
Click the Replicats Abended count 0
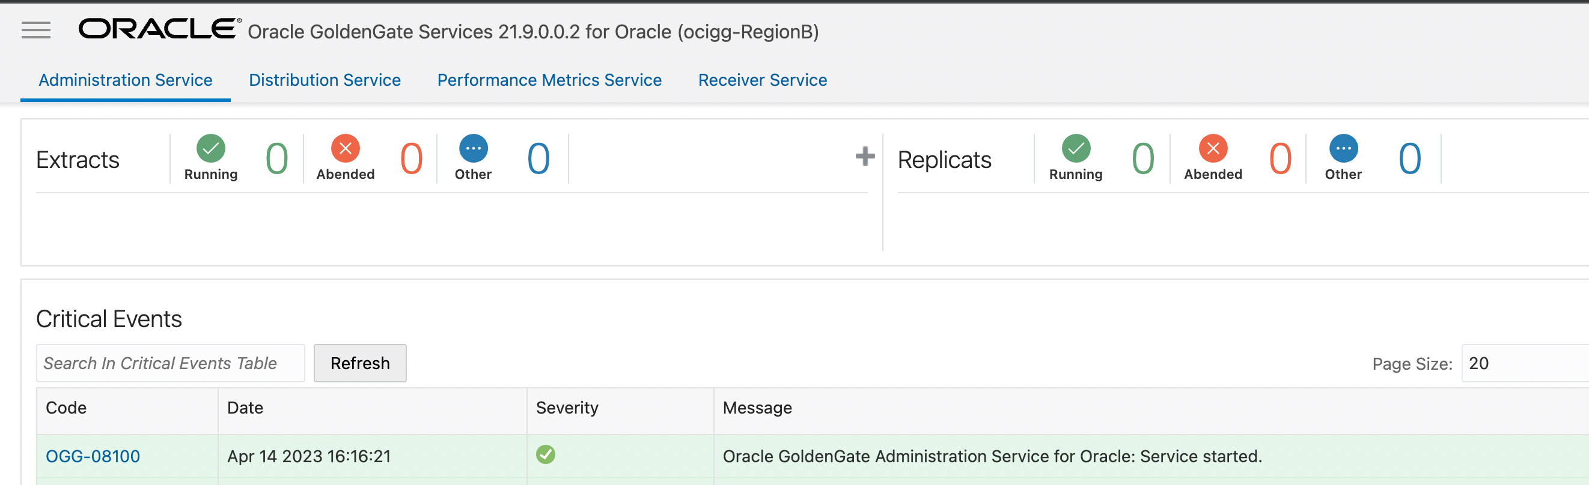tap(1281, 159)
